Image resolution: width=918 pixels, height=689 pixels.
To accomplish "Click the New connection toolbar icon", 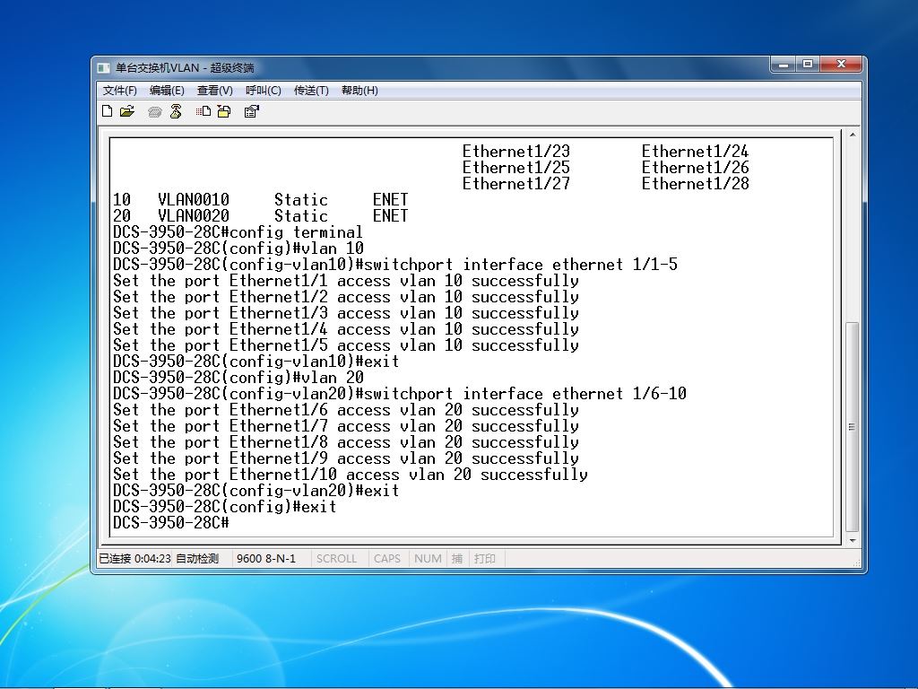I will [108, 111].
